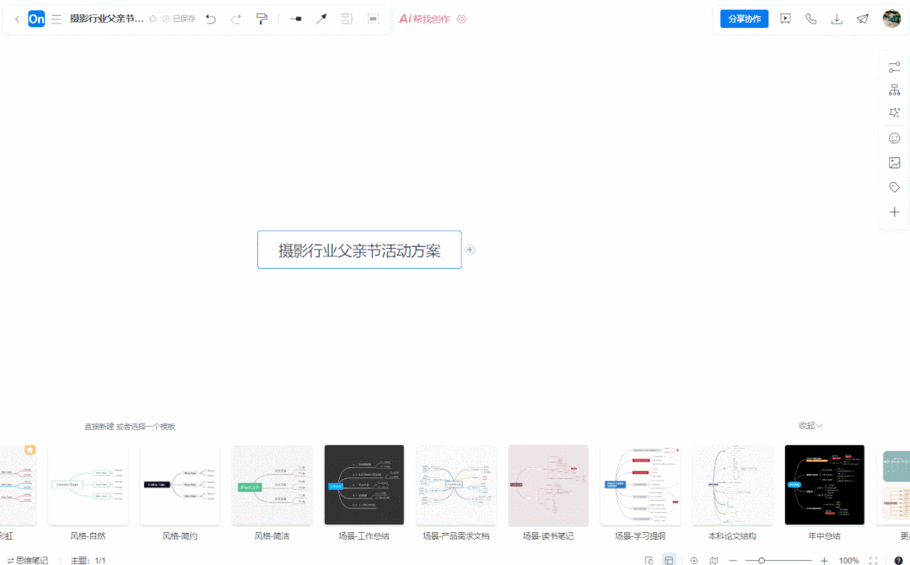Click the 分享协作 button
The image size is (910, 565).
click(x=743, y=18)
